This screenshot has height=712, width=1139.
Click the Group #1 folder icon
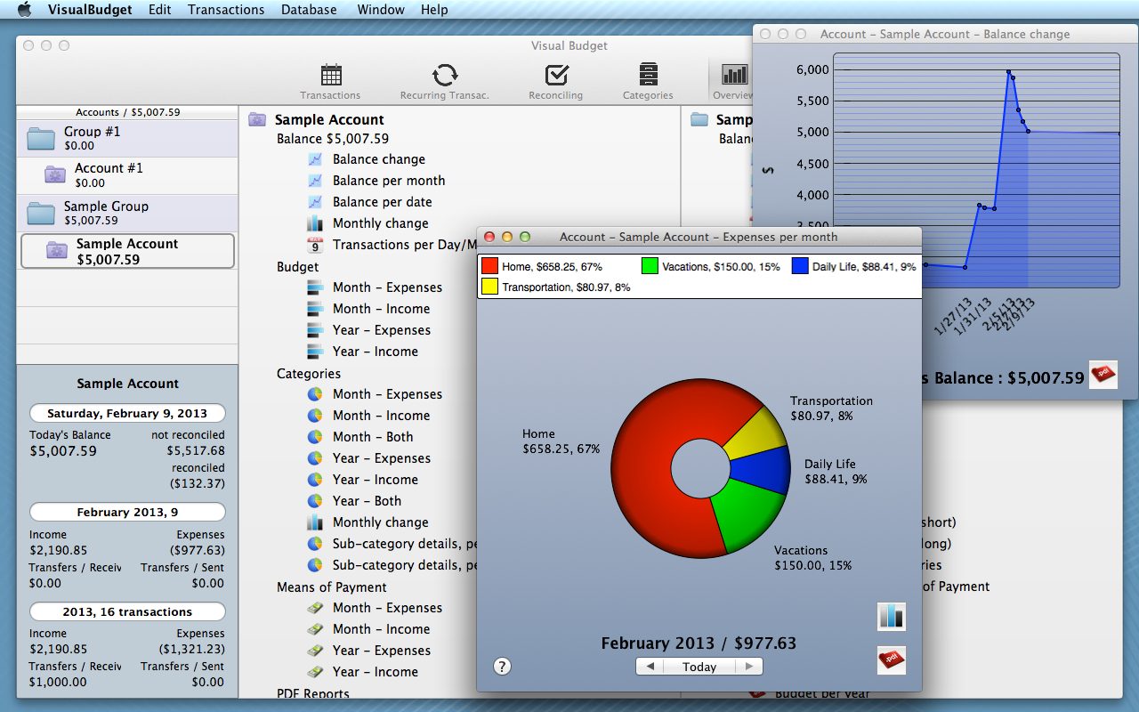[41, 138]
